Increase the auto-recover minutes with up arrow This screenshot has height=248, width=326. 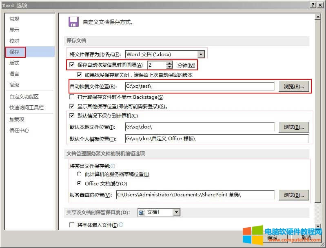[x=169, y=63]
